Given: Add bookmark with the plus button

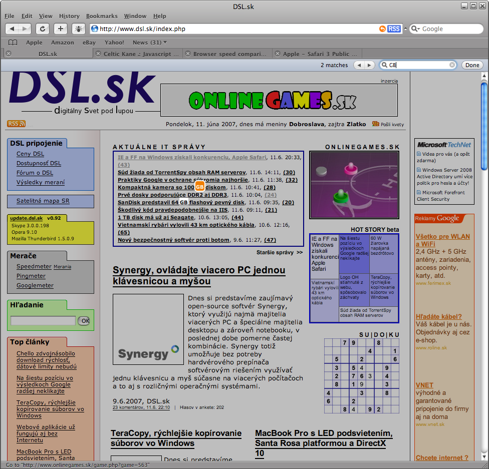Looking at the screenshot, I should coord(61,29).
